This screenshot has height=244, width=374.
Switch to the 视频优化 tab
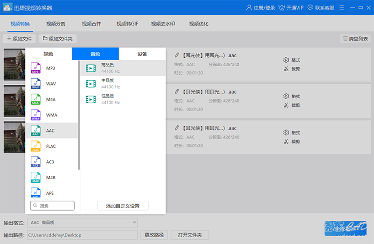(x=198, y=24)
